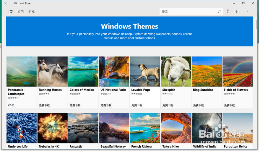
Task: Click the Sheepish star rating
Action: (x=168, y=94)
